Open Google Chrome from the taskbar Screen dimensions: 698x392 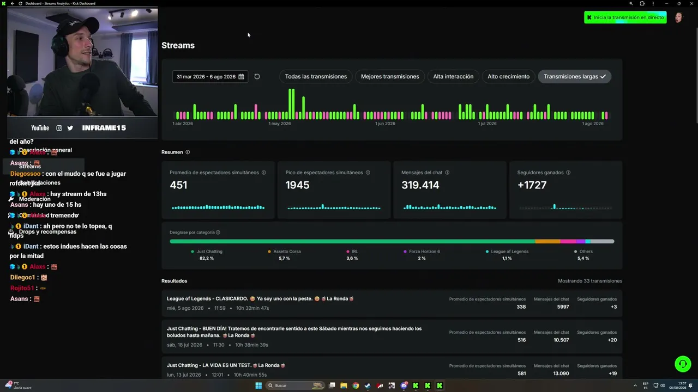click(x=356, y=385)
